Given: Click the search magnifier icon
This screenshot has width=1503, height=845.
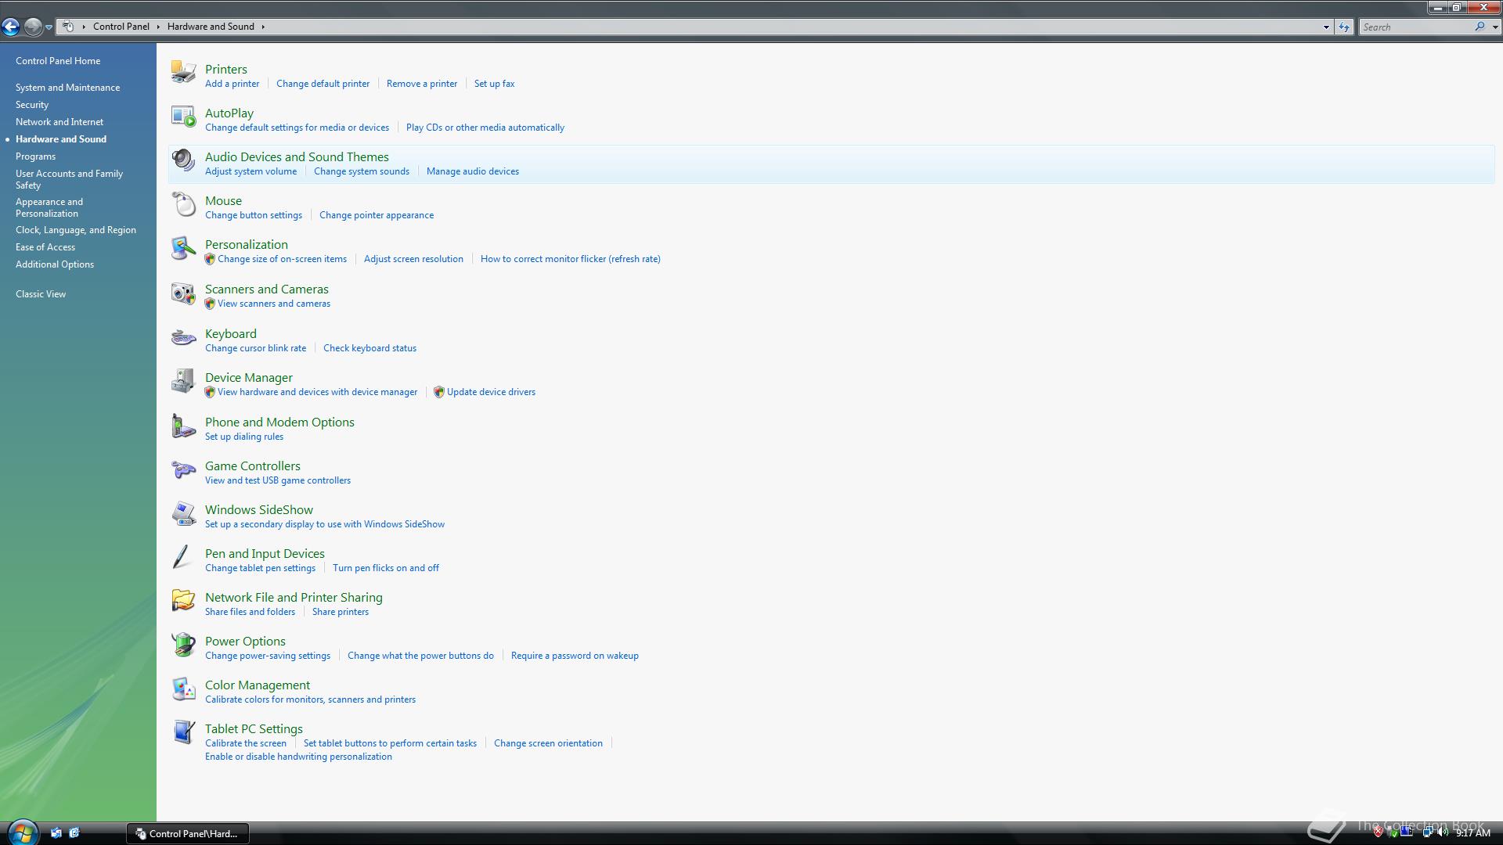Looking at the screenshot, I should pyautogui.click(x=1480, y=27).
